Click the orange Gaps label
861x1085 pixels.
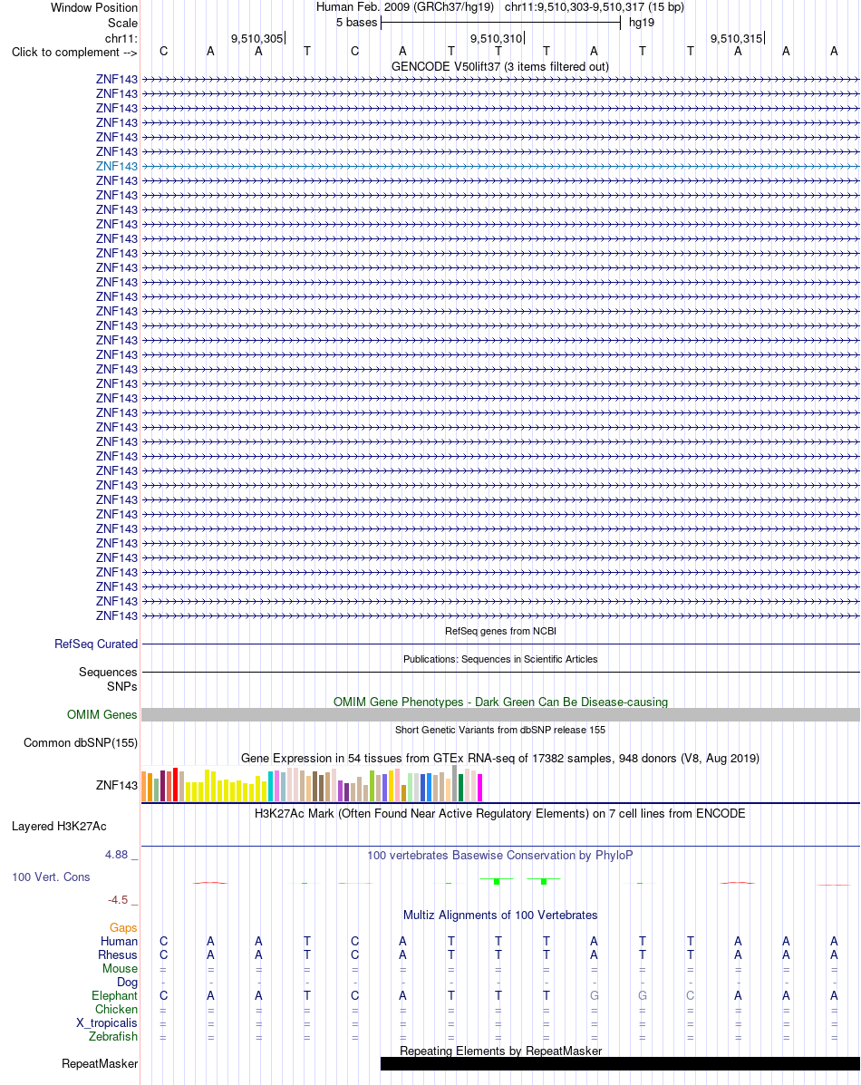[123, 928]
